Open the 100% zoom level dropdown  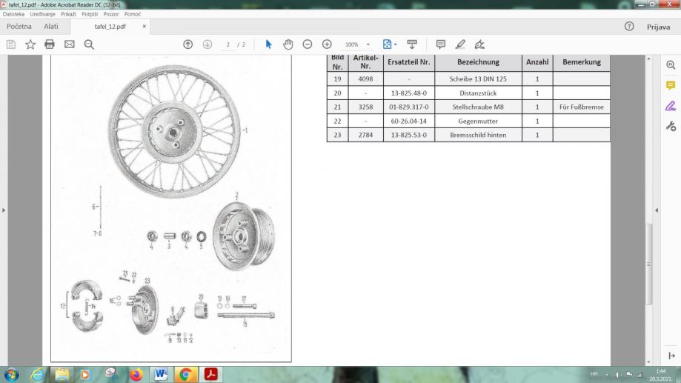pos(357,44)
